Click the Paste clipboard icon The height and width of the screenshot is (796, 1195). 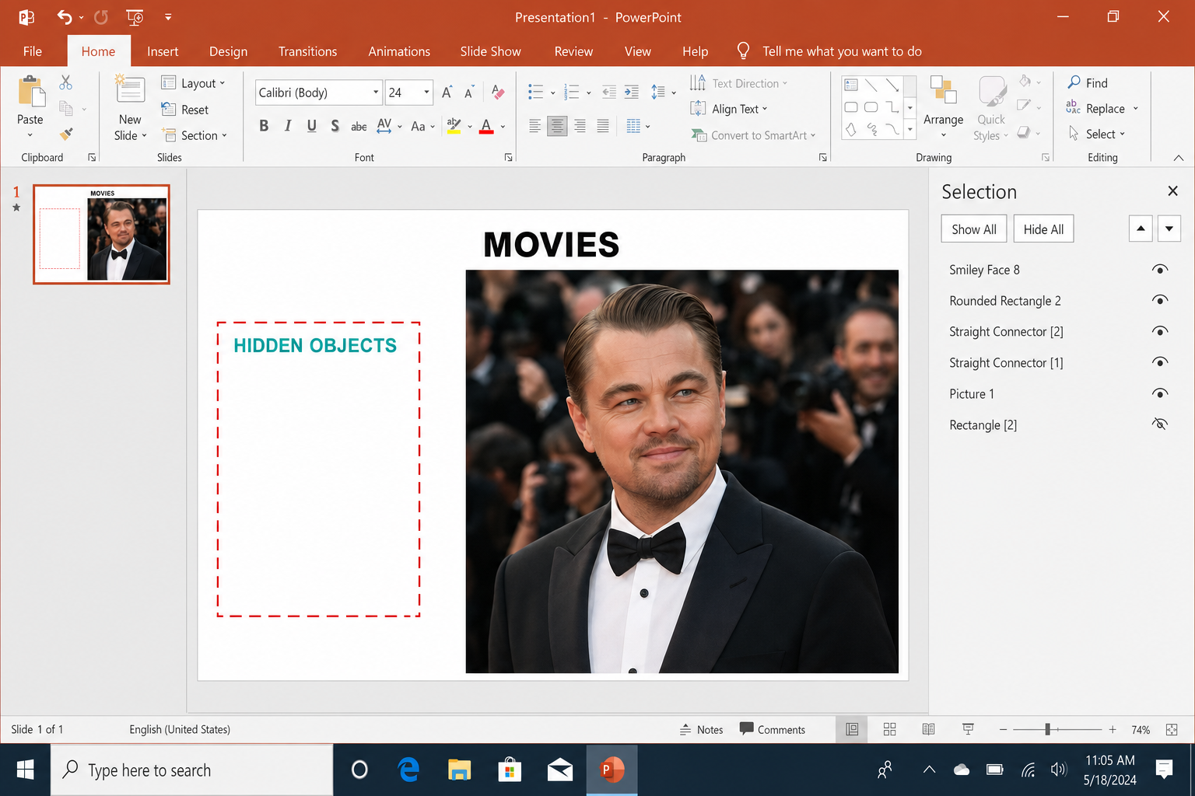pyautogui.click(x=31, y=92)
